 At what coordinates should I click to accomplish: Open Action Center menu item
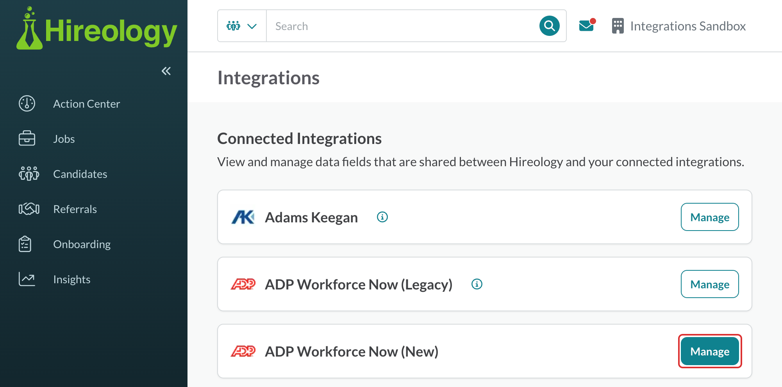pos(86,104)
